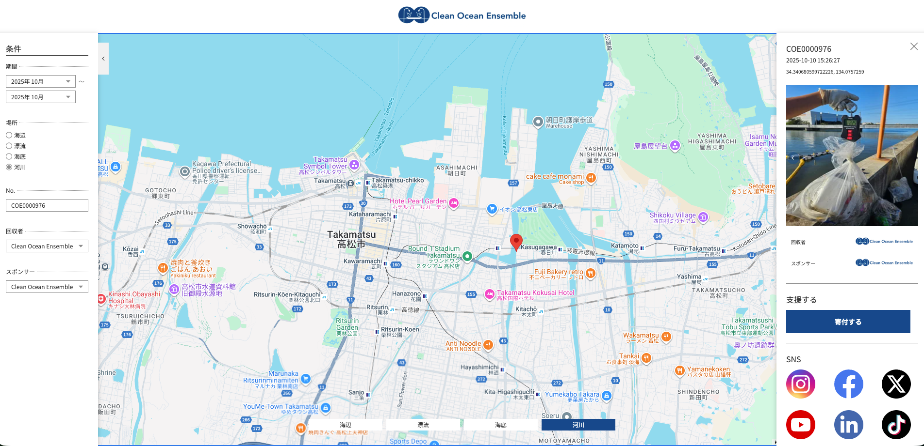Viewport: 924px width, 446px height.
Task: Click the Kinashi Obayashi Hospital marker
Action: coord(101,299)
